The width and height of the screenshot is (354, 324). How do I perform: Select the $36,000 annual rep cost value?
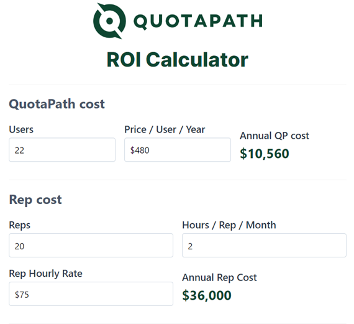coord(207,295)
